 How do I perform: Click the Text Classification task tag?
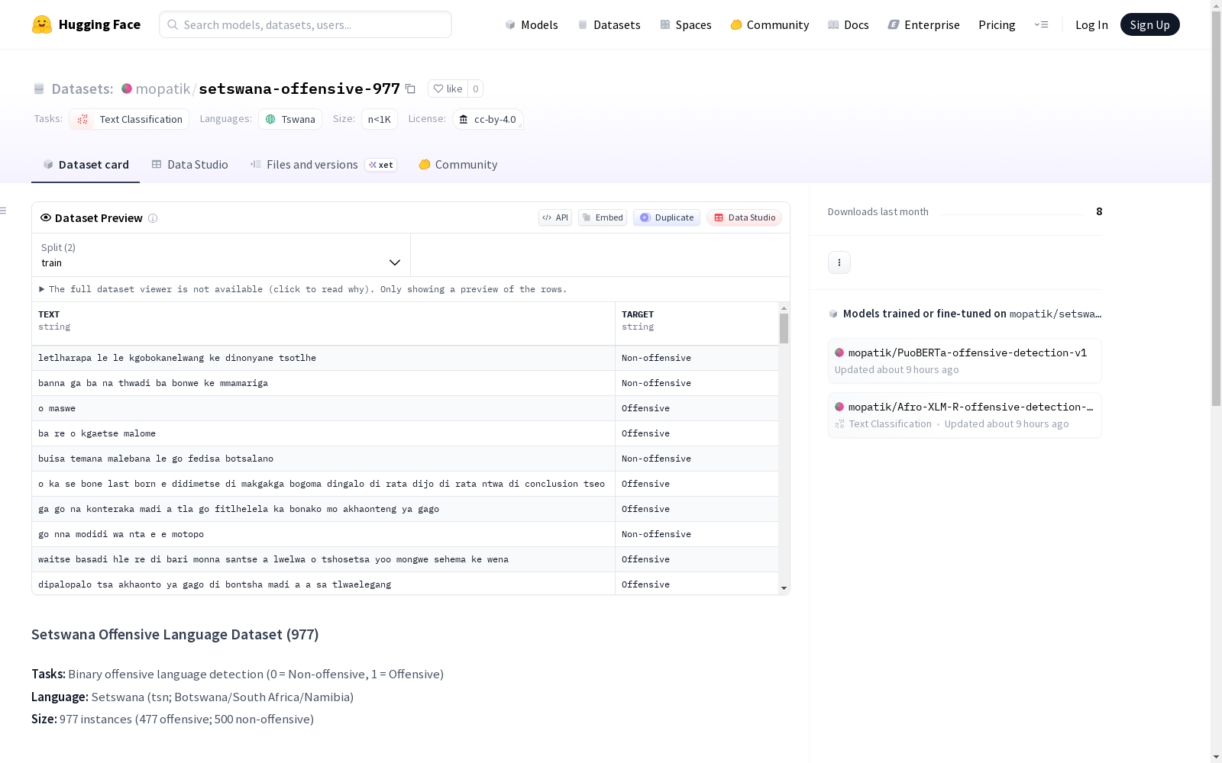coord(129,119)
